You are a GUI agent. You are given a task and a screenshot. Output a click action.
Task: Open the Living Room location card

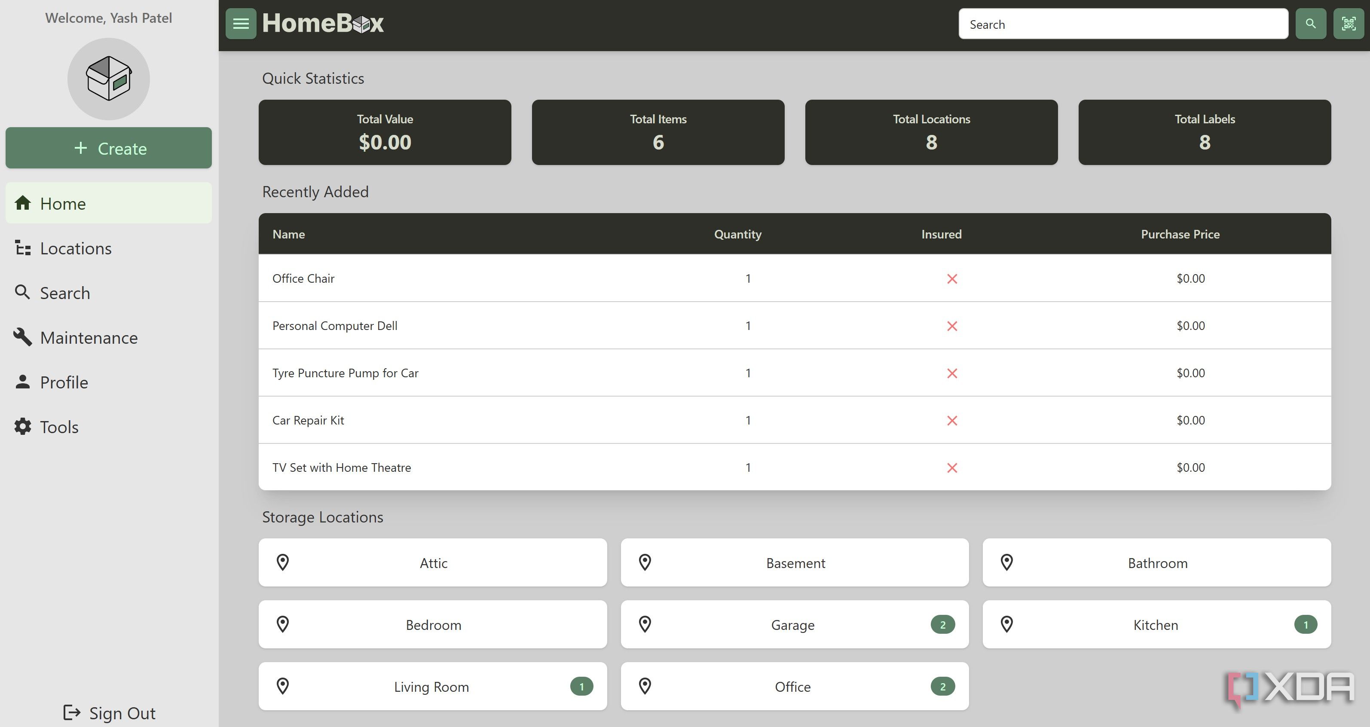click(432, 686)
